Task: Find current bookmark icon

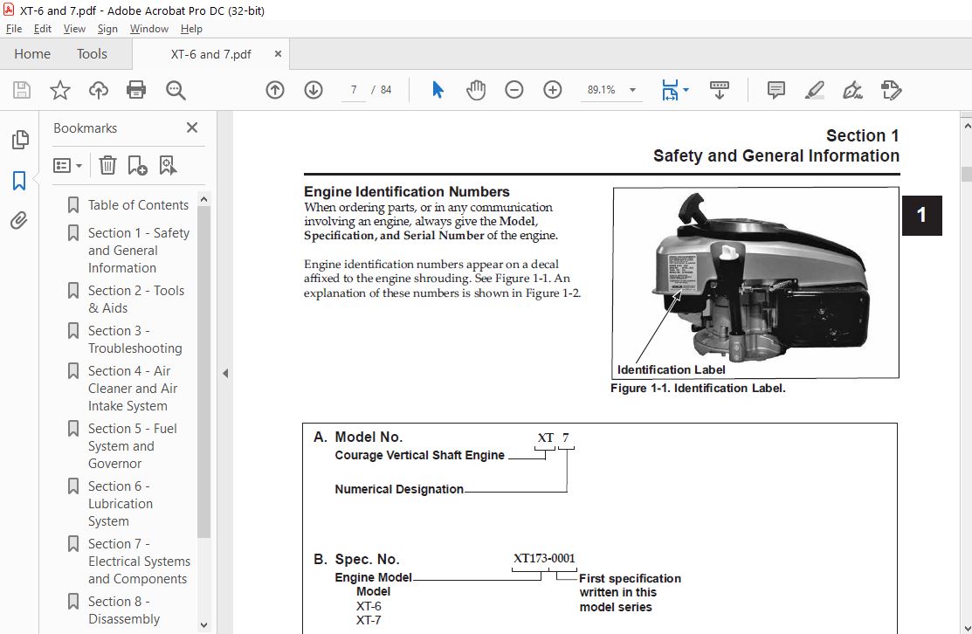Action: (x=168, y=165)
